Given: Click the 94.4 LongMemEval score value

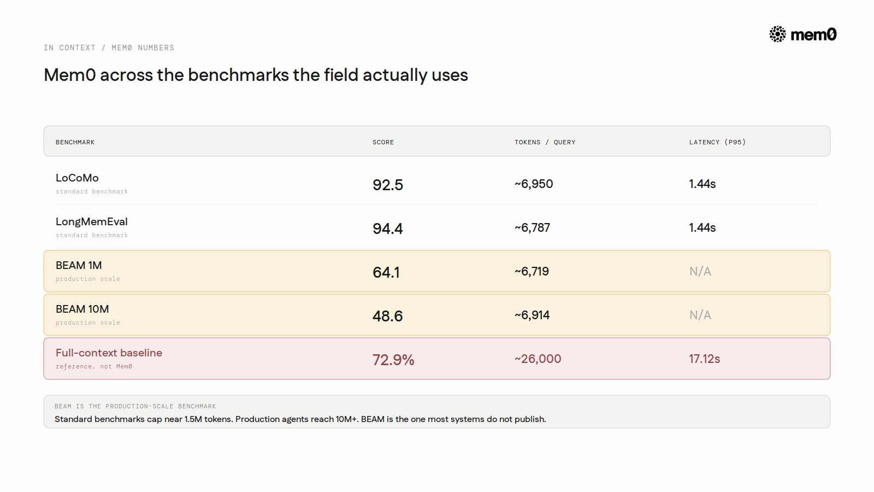Looking at the screenshot, I should (x=388, y=229).
